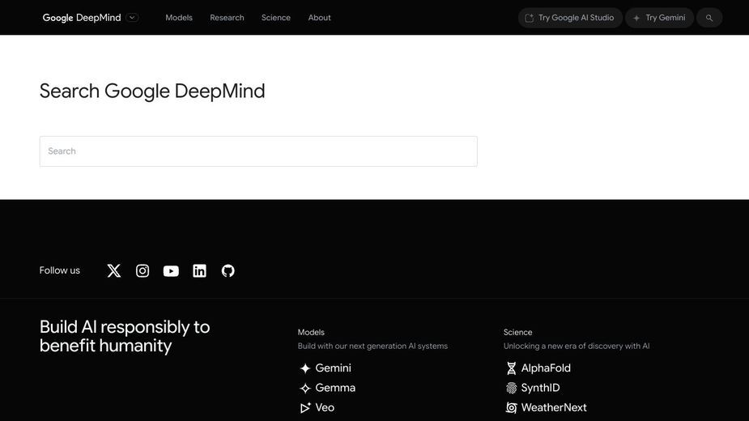Open the Gemma link in footer
Viewport: 749px width, 421px height.
pos(335,388)
